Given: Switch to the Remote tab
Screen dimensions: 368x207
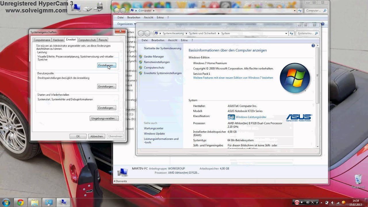Looking at the screenshot, I should click(103, 40).
